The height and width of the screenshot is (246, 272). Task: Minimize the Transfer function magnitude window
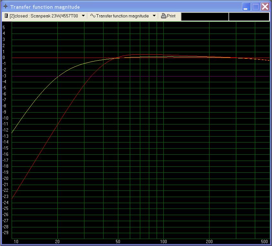247,7
